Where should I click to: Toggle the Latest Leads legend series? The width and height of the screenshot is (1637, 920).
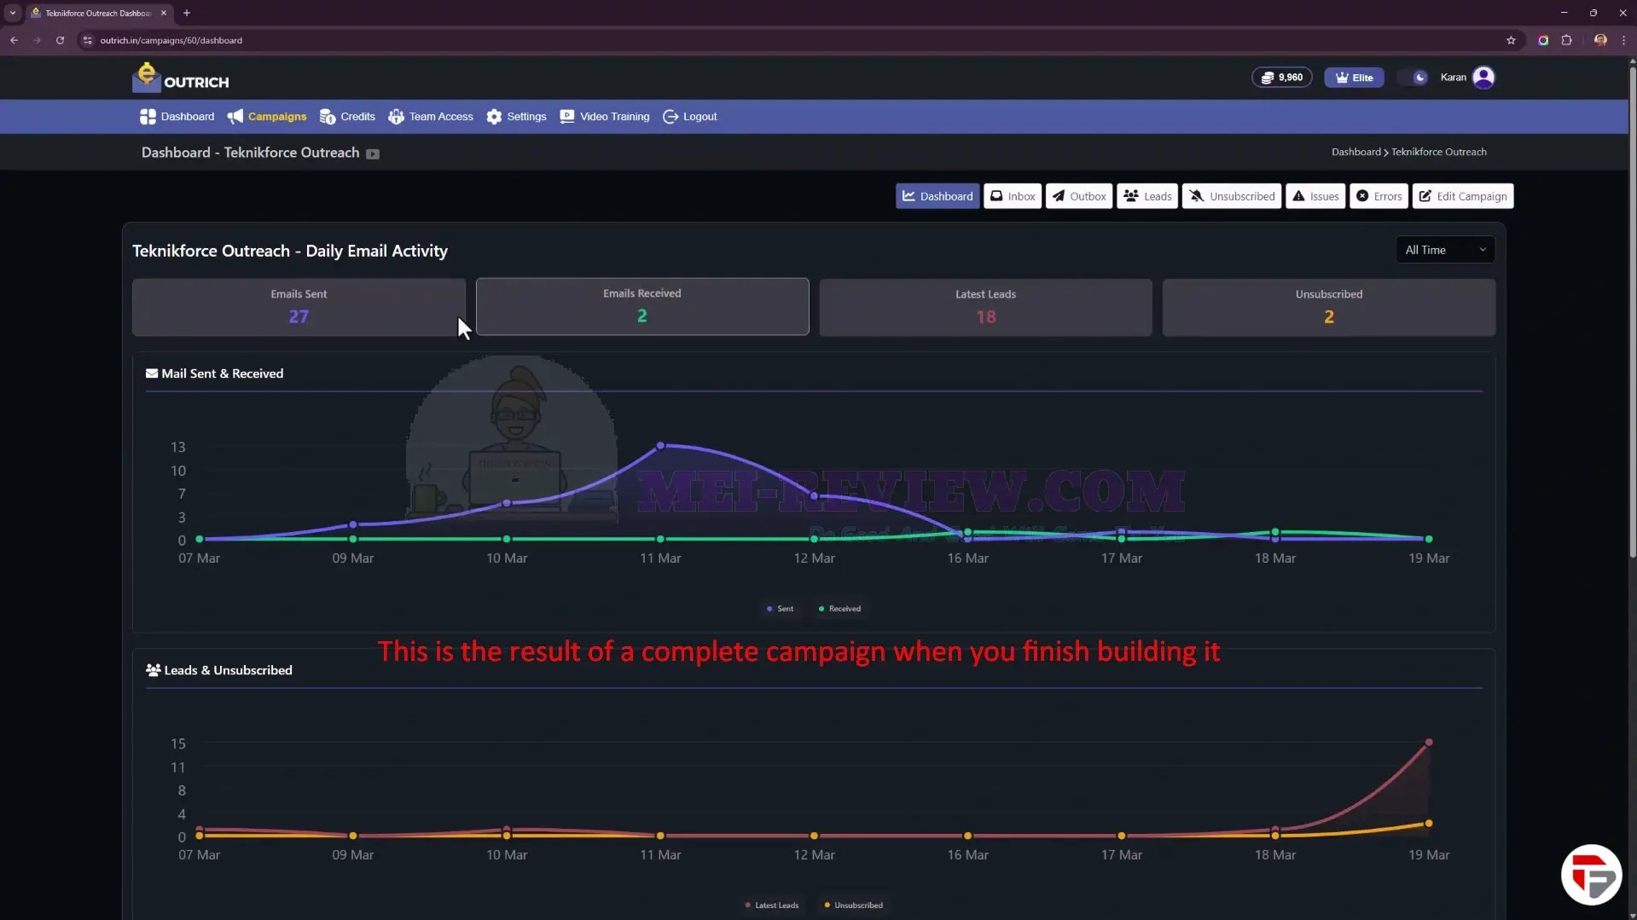[x=772, y=906]
